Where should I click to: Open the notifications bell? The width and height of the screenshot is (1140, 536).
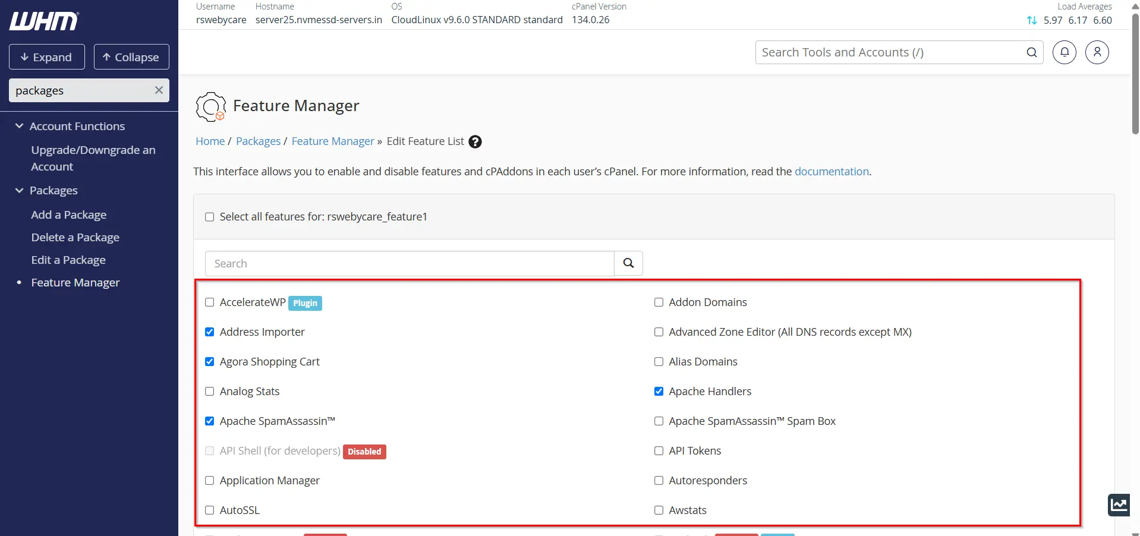(x=1065, y=52)
